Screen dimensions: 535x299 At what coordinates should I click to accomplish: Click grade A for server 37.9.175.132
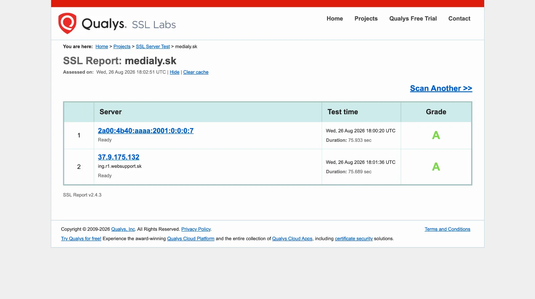[x=436, y=167]
